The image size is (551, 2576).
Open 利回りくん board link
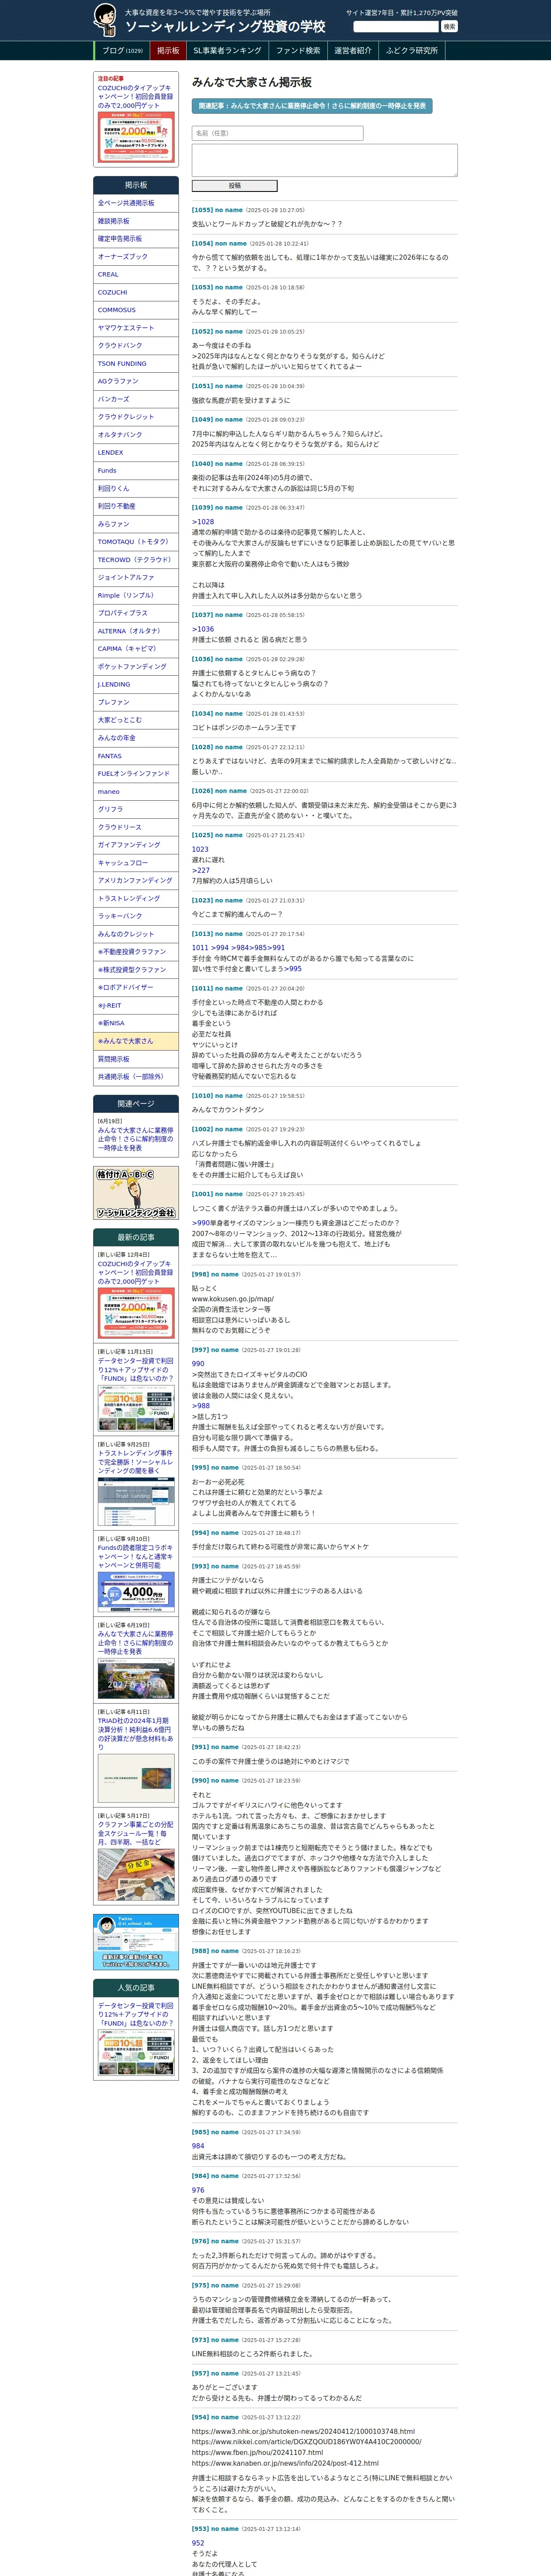pos(136,488)
